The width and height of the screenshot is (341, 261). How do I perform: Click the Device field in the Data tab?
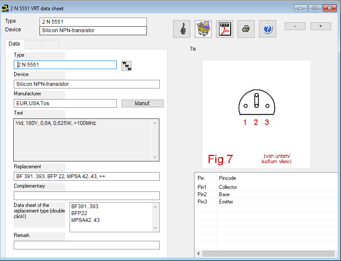click(x=87, y=84)
